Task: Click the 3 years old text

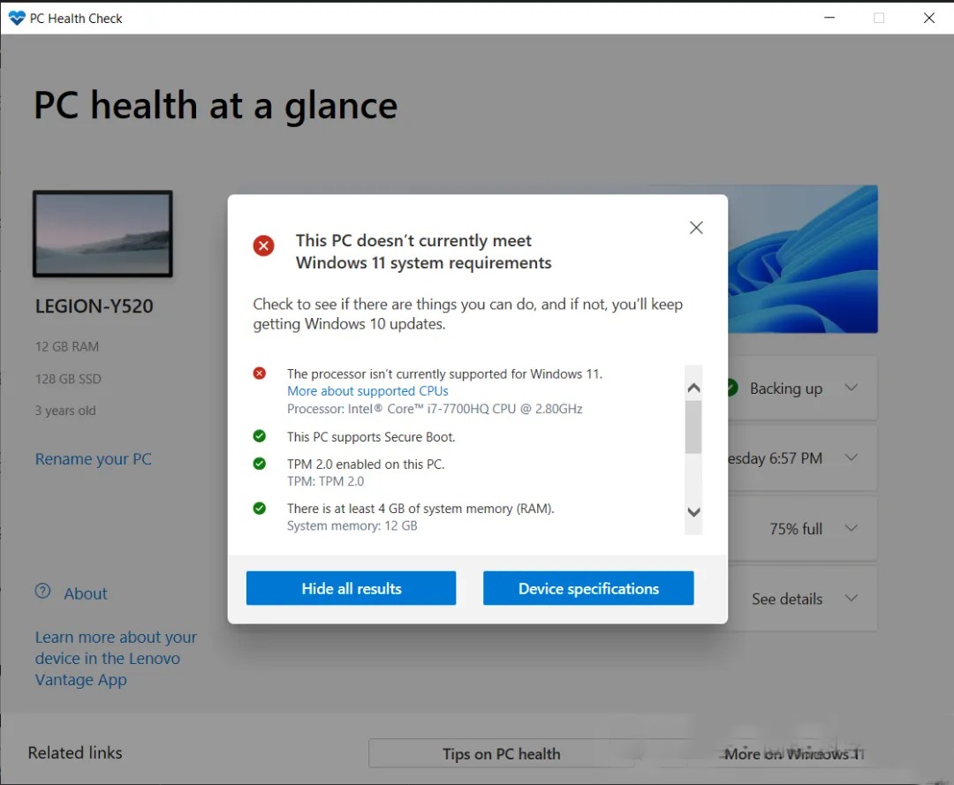Action: 65,411
